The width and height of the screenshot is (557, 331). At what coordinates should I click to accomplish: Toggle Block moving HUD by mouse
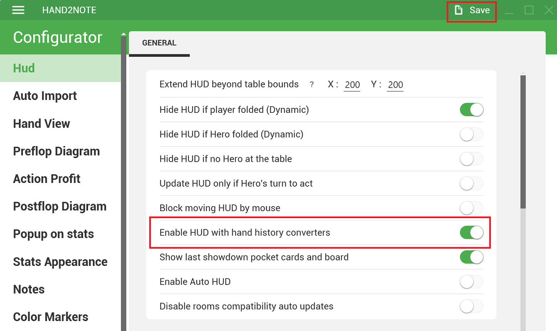(x=471, y=208)
